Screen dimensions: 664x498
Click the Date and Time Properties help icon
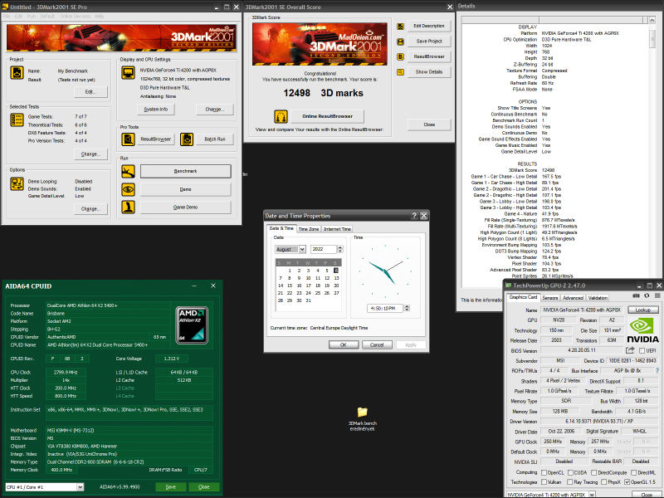[x=414, y=216]
